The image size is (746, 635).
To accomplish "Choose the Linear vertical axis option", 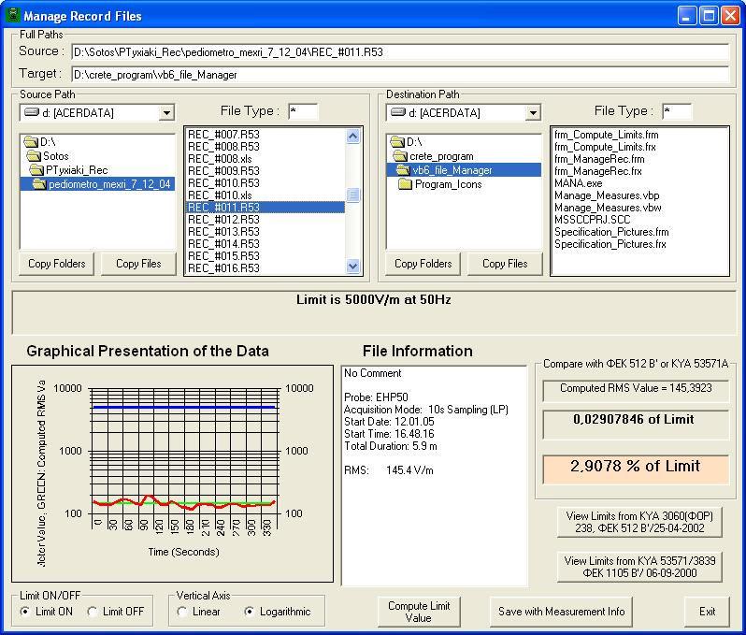I will 181,612.
